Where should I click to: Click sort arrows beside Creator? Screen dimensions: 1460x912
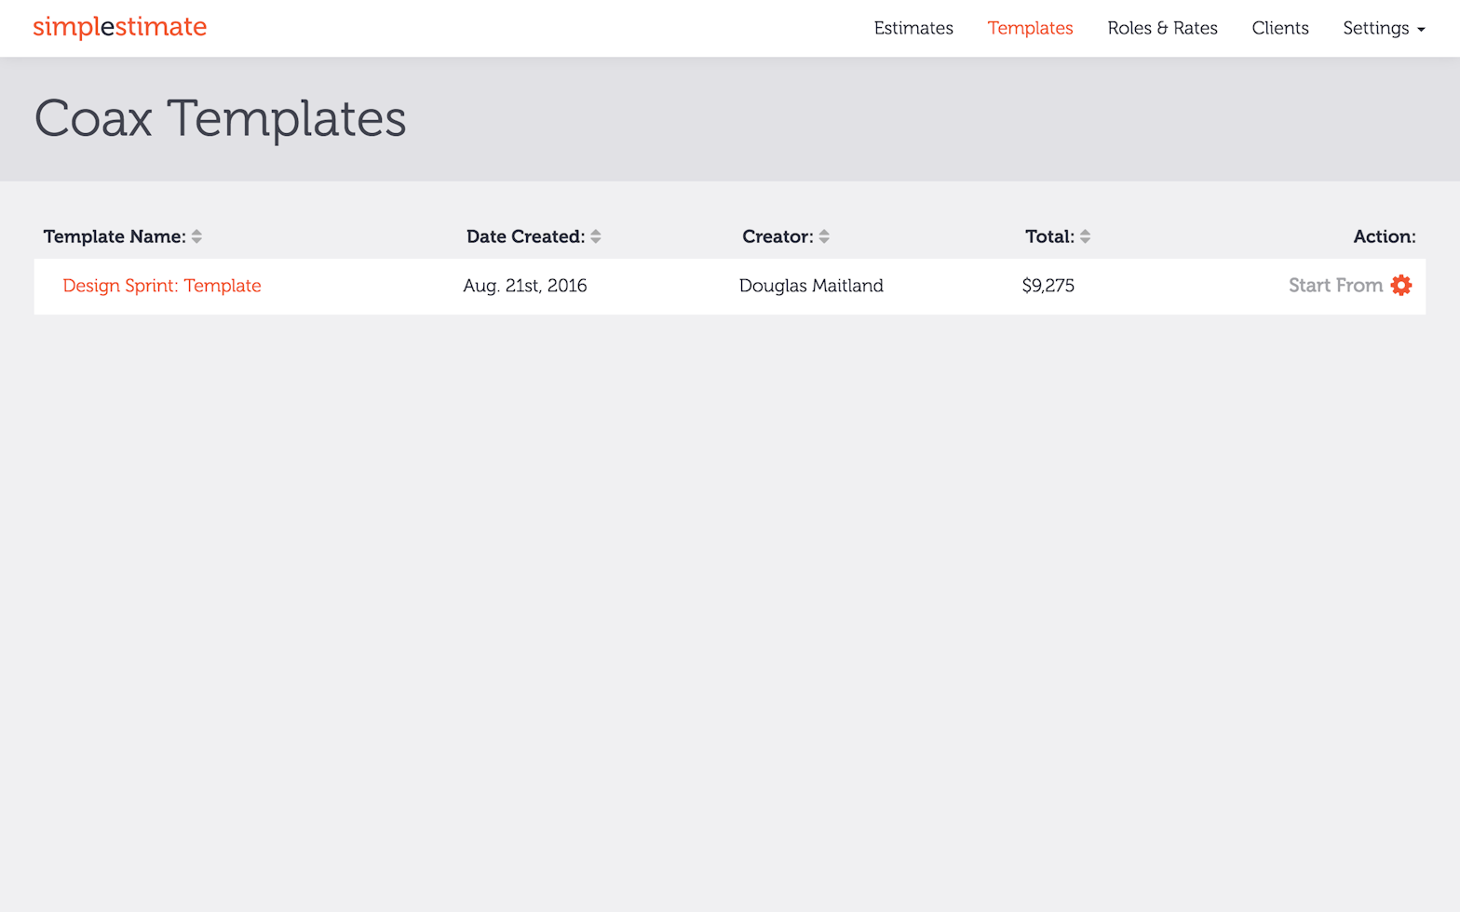tap(824, 237)
